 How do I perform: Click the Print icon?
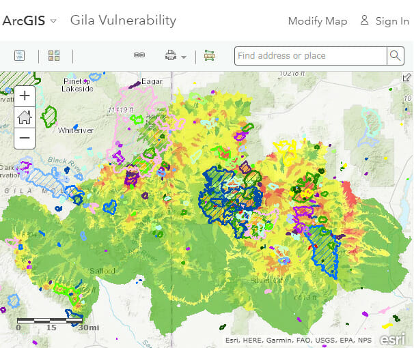(x=171, y=56)
